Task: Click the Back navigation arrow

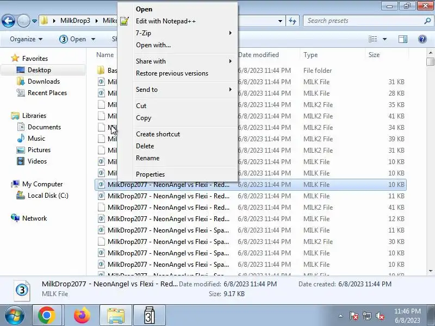Action: coord(8,21)
